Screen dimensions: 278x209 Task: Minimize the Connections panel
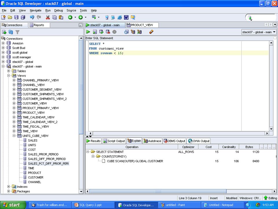81,25
